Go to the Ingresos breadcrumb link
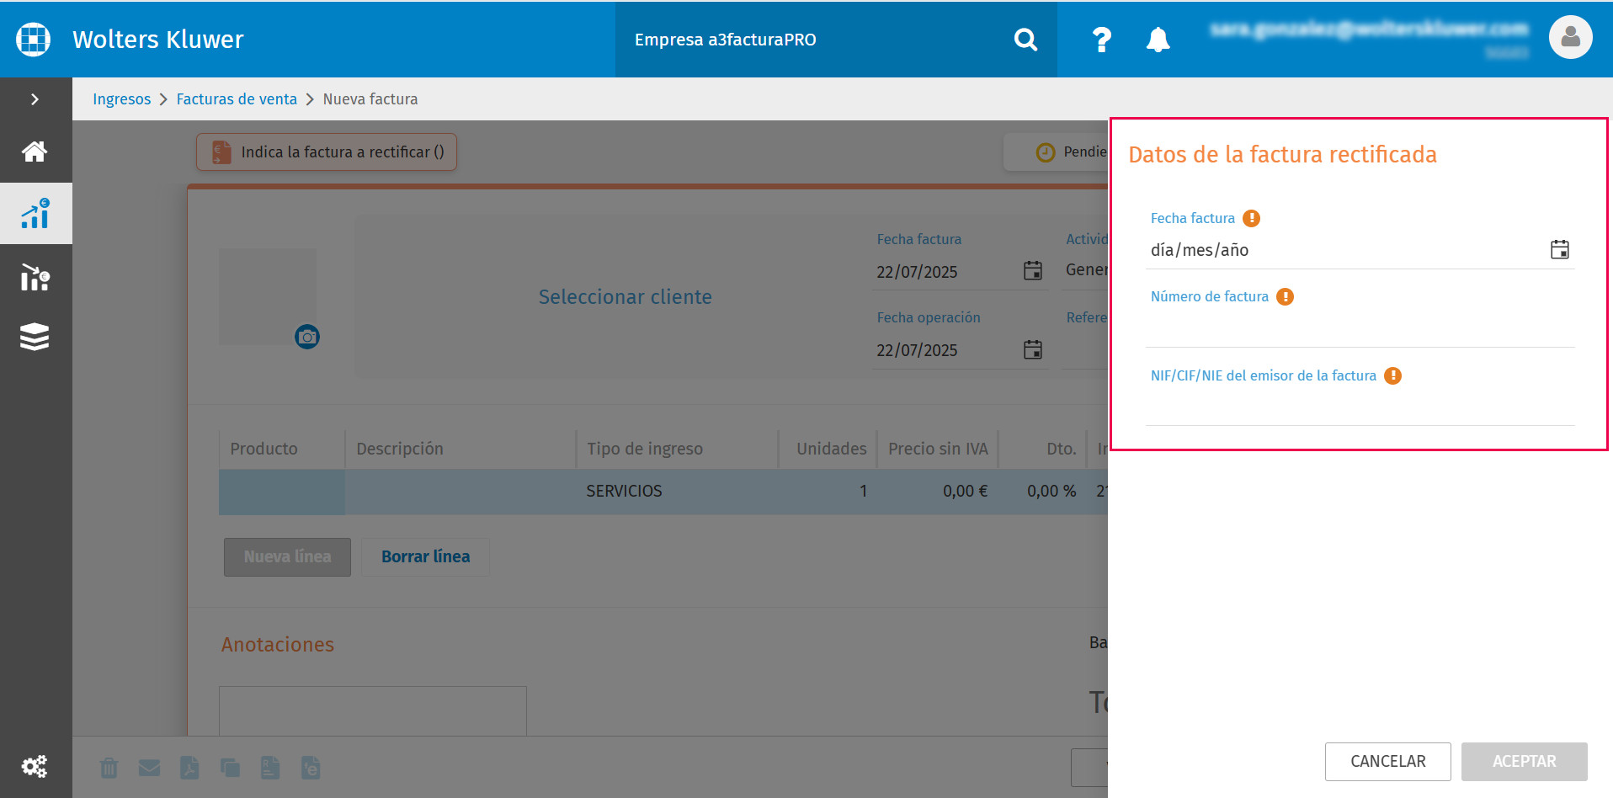This screenshot has width=1613, height=798. [122, 99]
